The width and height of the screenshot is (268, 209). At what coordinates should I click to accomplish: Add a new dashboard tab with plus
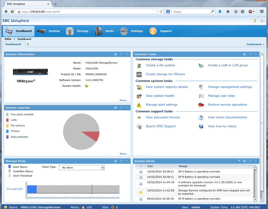click(28, 44)
